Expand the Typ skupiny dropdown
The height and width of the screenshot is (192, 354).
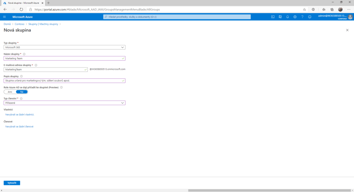click(x=64, y=47)
